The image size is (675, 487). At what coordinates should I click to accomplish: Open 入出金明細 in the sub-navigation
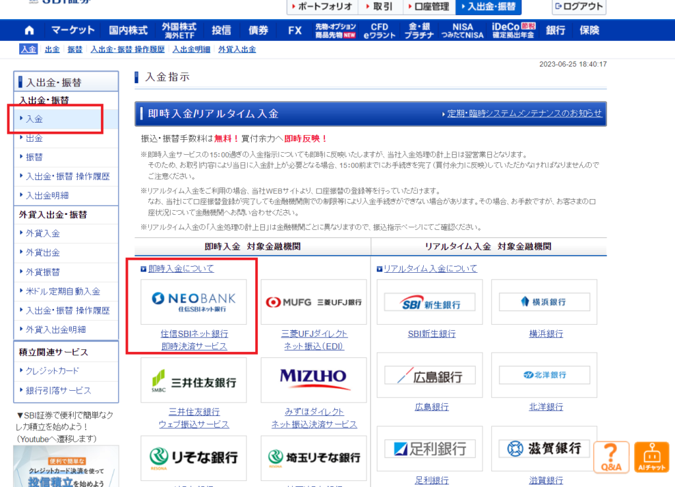point(192,49)
